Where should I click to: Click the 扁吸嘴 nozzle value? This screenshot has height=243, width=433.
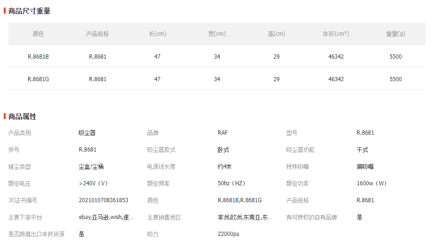click(x=365, y=167)
